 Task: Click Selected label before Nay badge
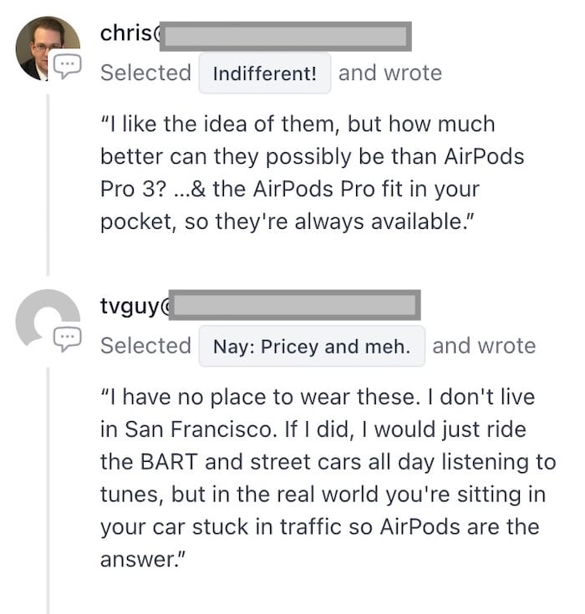pos(145,346)
